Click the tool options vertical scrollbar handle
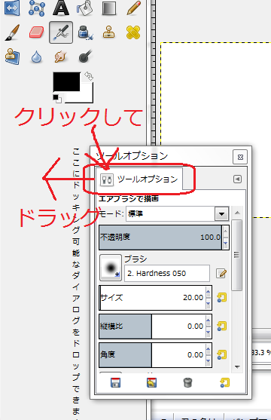The width and height of the screenshot is (271, 420). click(237, 255)
